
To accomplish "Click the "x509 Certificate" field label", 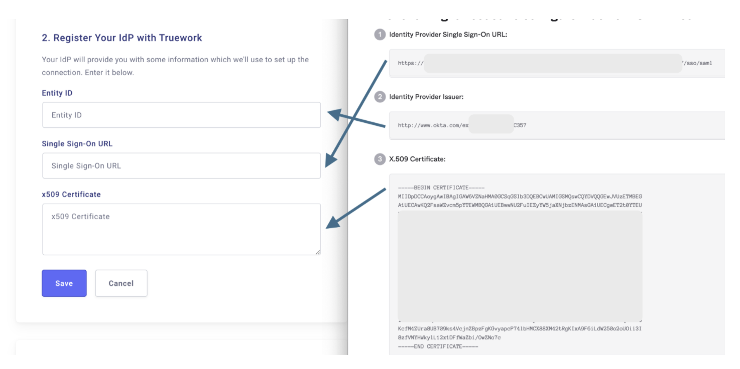I will [x=71, y=195].
